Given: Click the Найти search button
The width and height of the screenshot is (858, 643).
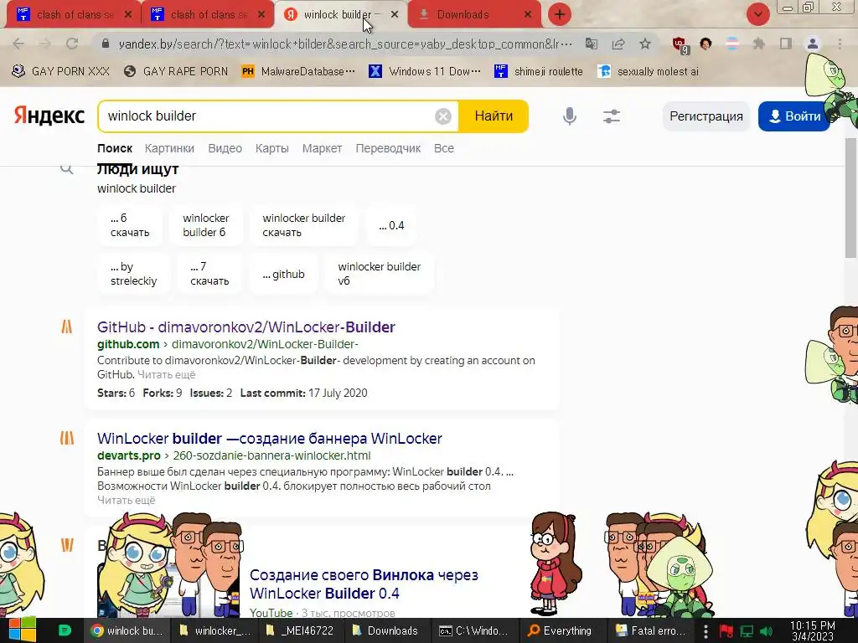Looking at the screenshot, I should 494,116.
